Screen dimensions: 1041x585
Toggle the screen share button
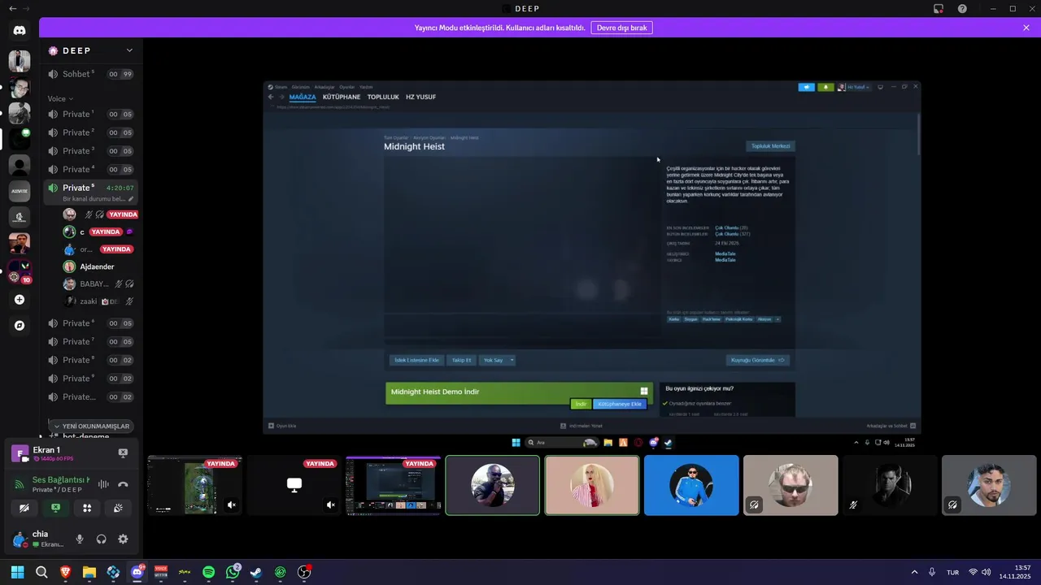[55, 508]
